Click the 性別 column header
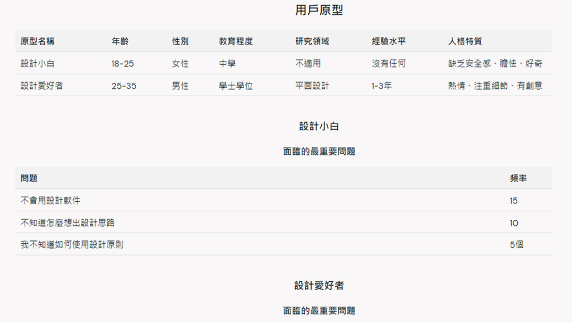 coord(180,41)
